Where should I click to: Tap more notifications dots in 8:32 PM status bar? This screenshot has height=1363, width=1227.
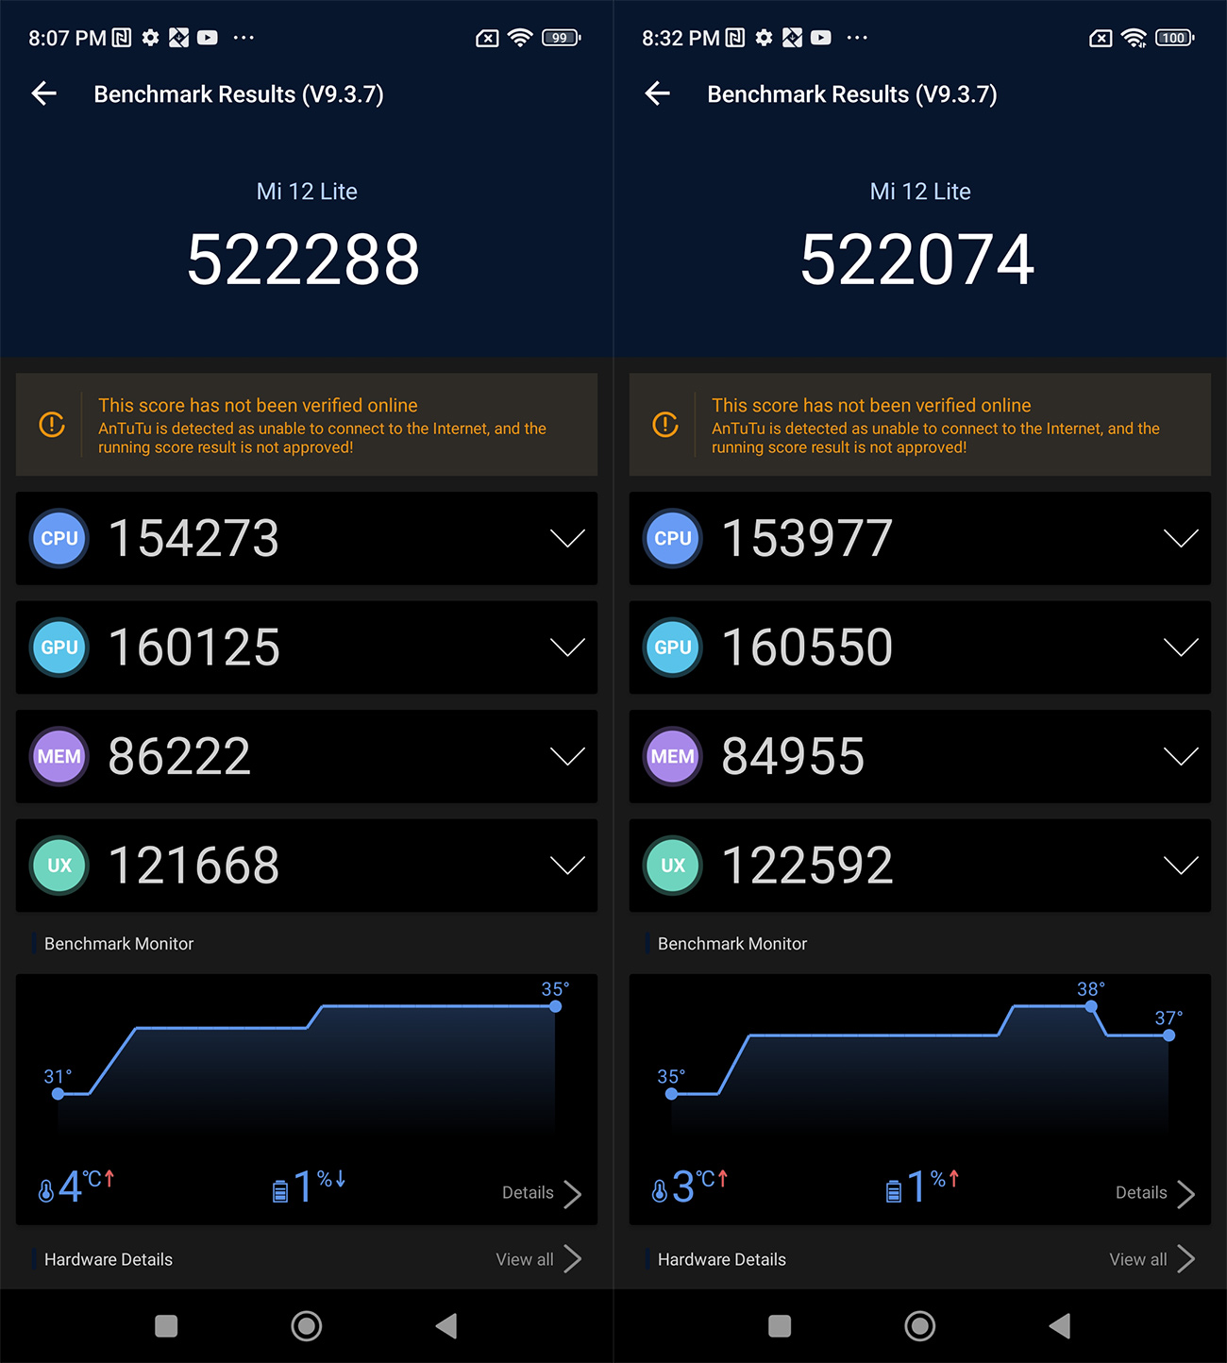[857, 38]
